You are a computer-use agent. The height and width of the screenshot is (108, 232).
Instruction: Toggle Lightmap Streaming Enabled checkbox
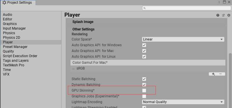click(144, 107)
